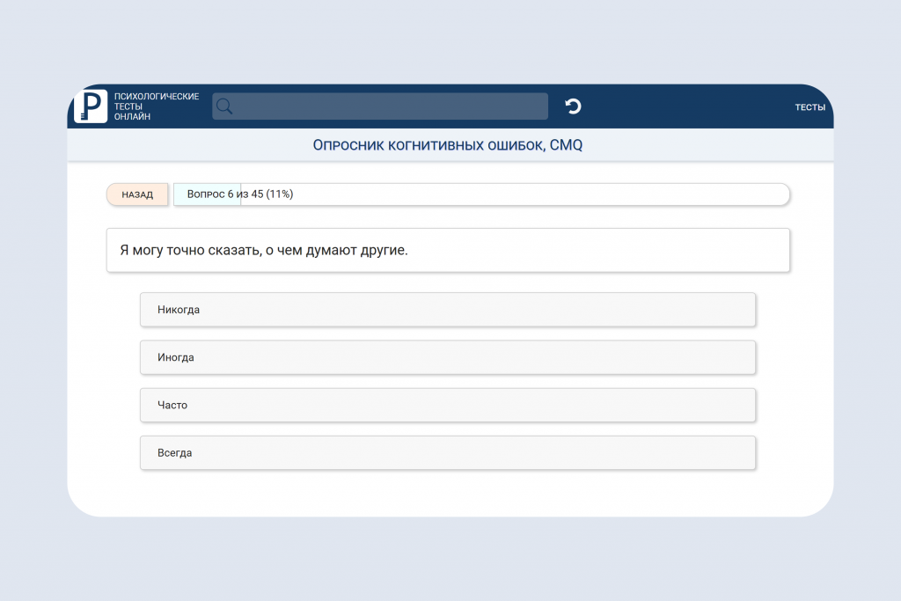Open the ТЕСТЫ menu item
The image size is (901, 601).
point(809,107)
